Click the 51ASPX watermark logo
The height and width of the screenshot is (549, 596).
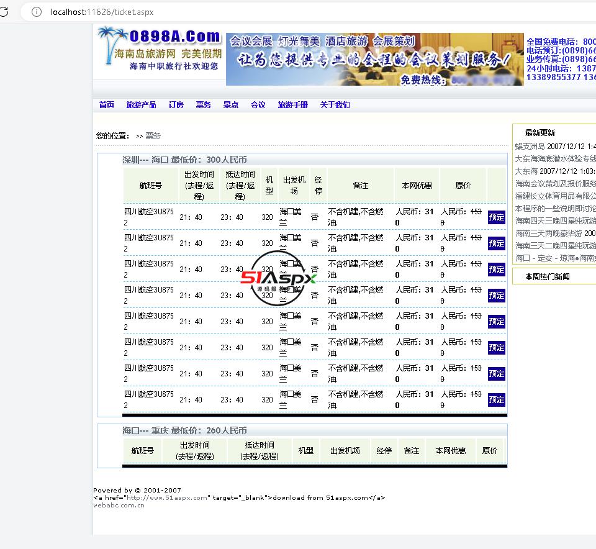pos(279,279)
